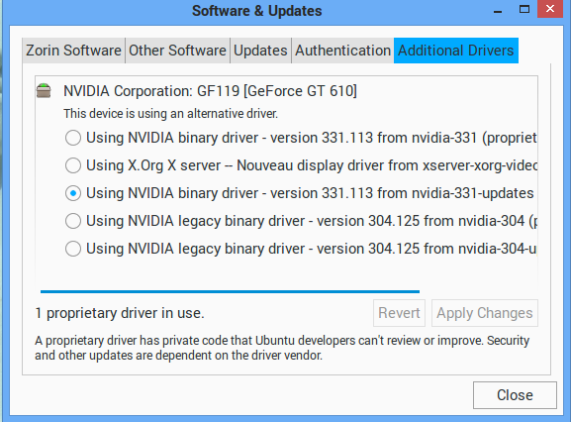The width and height of the screenshot is (571, 422).
Task: Click the 'Software & Updates' title bar text
Action: [x=257, y=11]
